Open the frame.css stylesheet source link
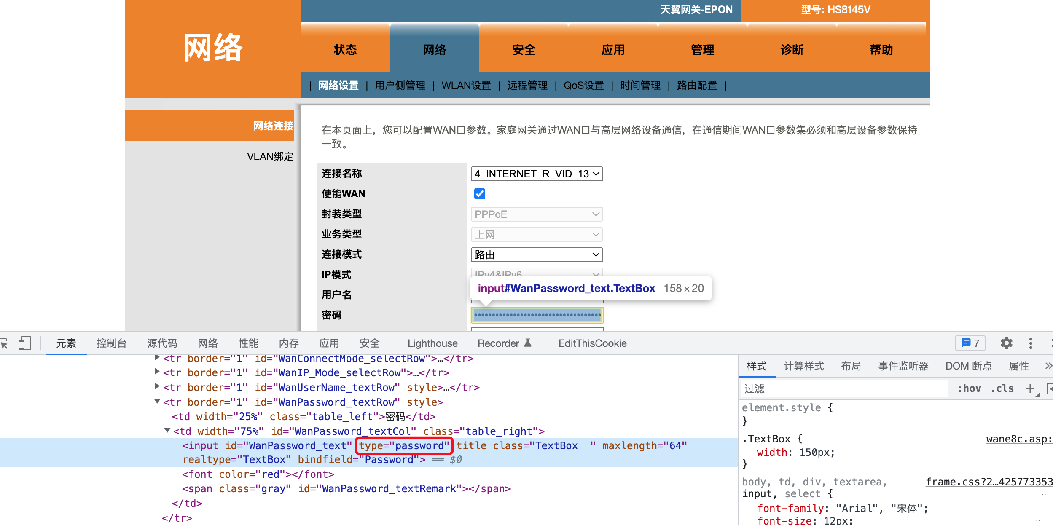 point(989,482)
